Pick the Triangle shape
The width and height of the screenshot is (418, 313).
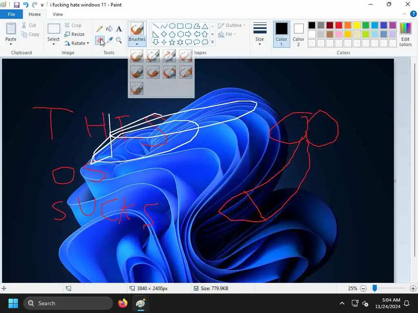(205, 26)
